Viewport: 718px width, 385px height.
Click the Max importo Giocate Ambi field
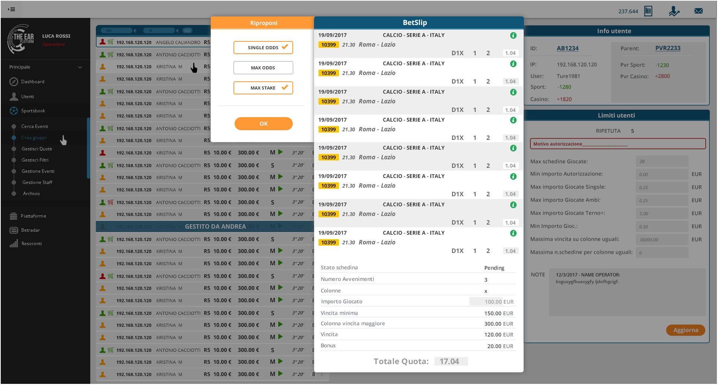662,200
